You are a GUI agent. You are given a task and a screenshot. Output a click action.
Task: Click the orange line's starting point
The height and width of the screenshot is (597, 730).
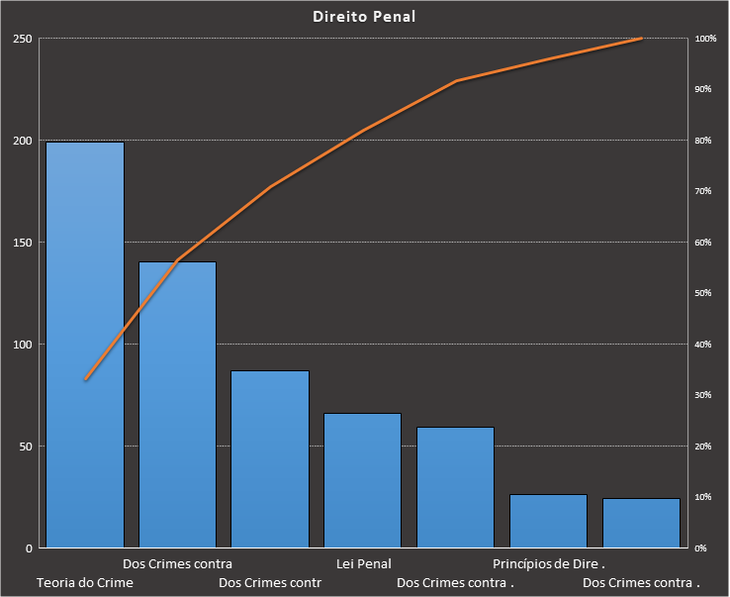tap(86, 379)
